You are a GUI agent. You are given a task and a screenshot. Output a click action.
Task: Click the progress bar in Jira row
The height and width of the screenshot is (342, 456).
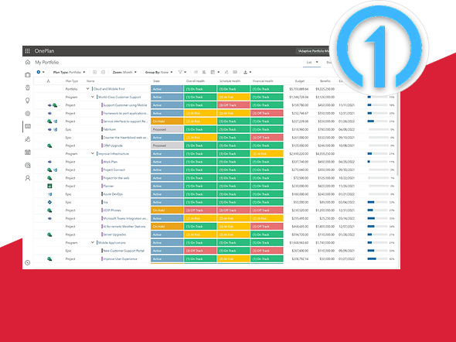click(x=378, y=202)
